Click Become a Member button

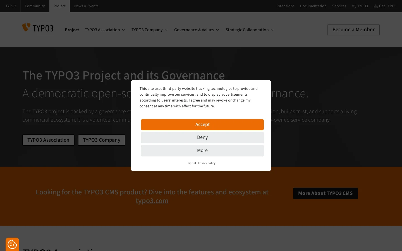pyautogui.click(x=353, y=30)
